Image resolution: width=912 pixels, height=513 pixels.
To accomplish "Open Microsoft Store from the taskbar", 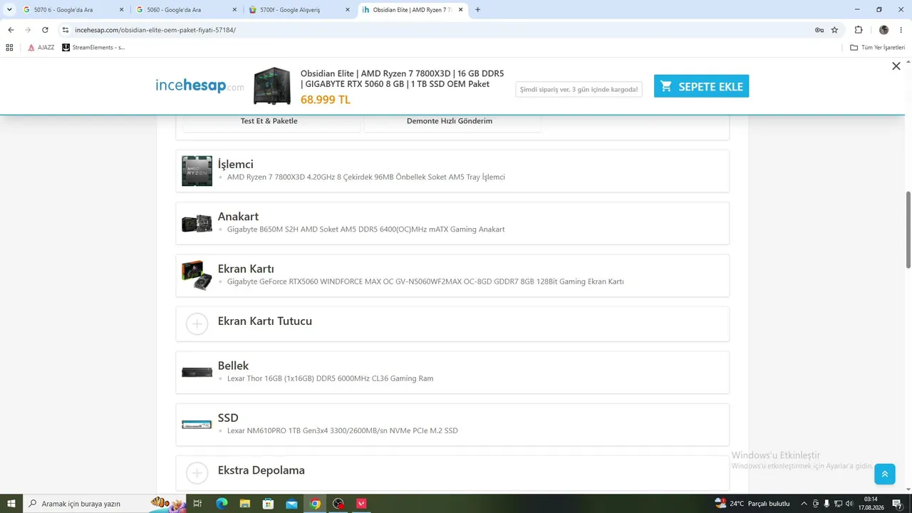I will 268,504.
